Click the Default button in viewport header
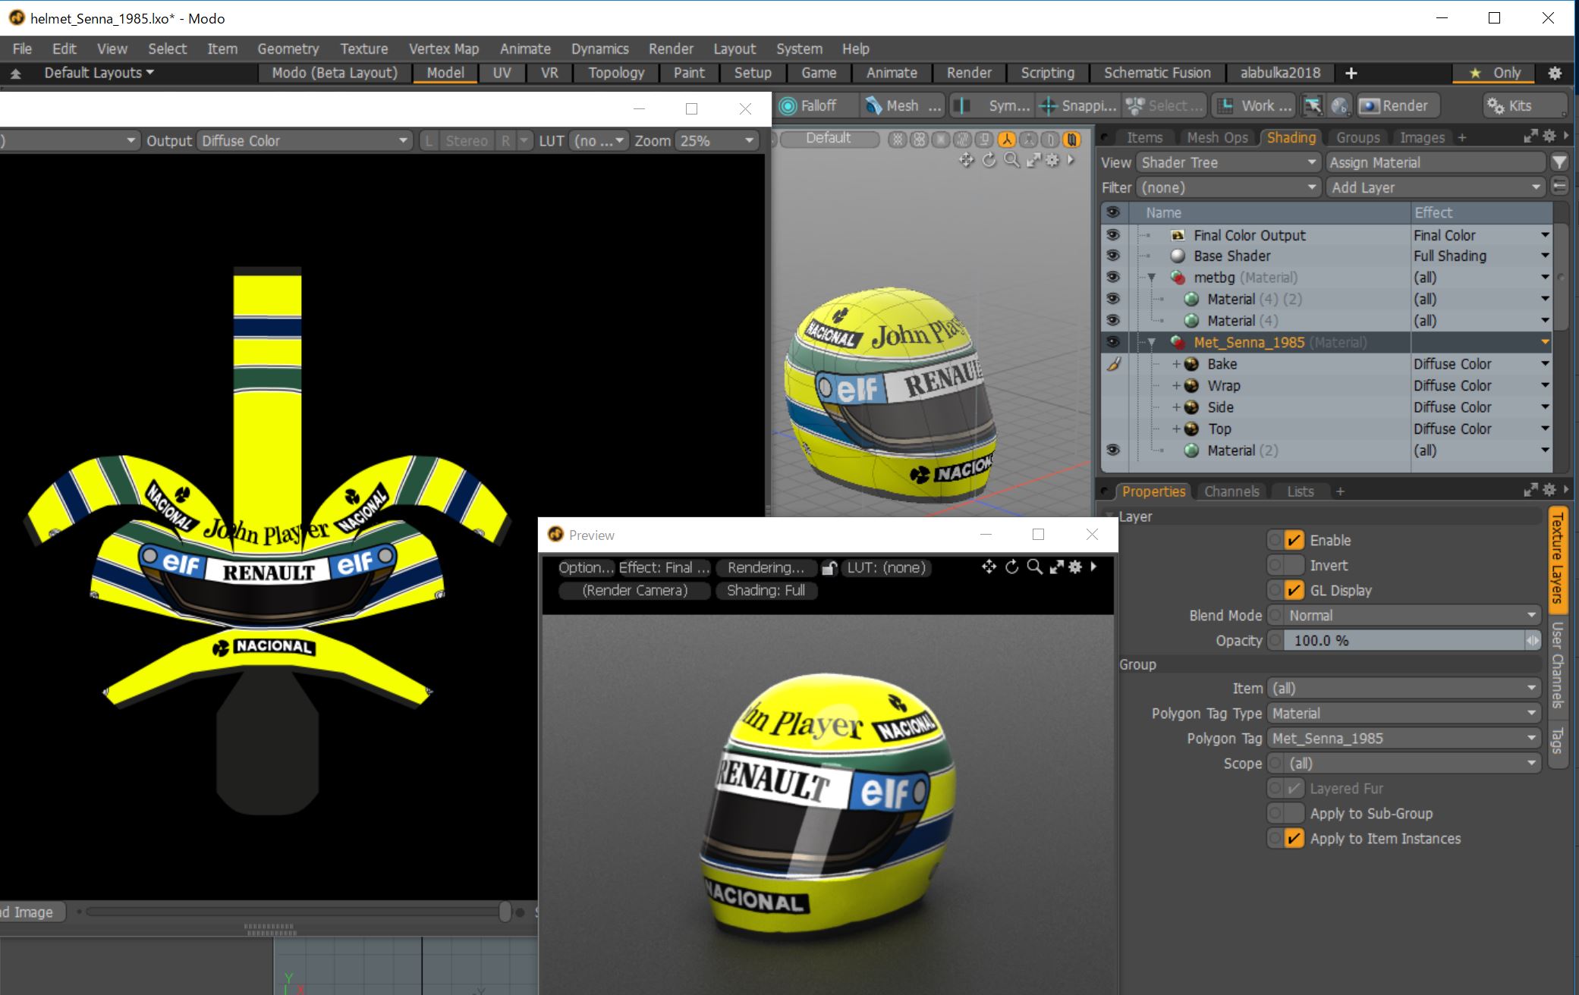Screen dimensions: 1579x995 [829, 138]
